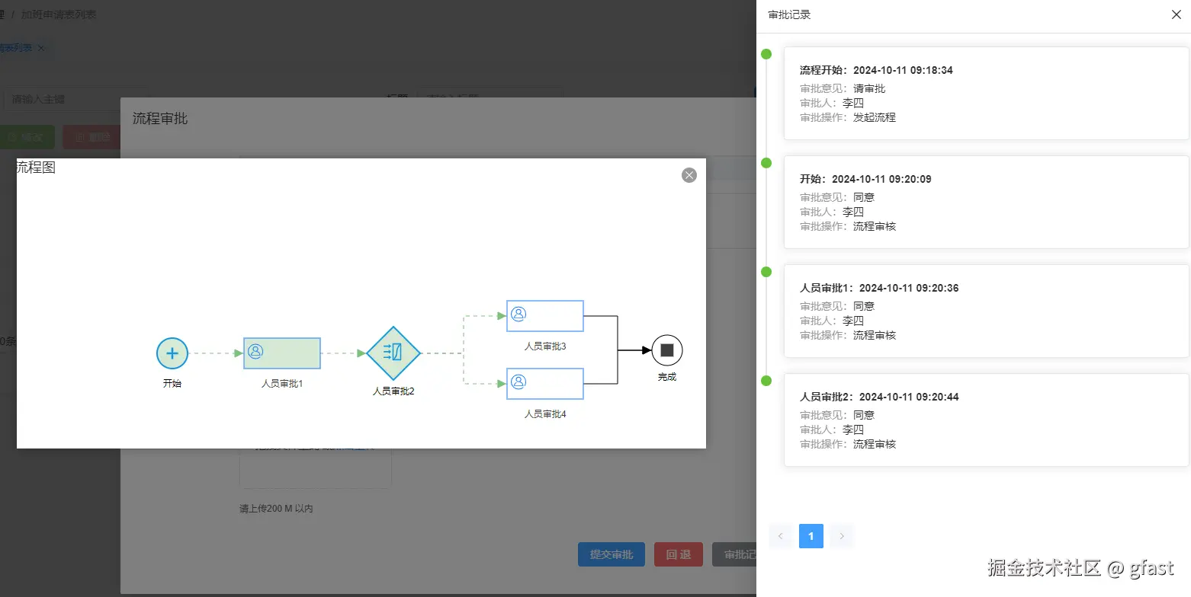Screen dimensions: 1191x597
Task: Click the 审批记录 drawer title
Action: point(789,14)
